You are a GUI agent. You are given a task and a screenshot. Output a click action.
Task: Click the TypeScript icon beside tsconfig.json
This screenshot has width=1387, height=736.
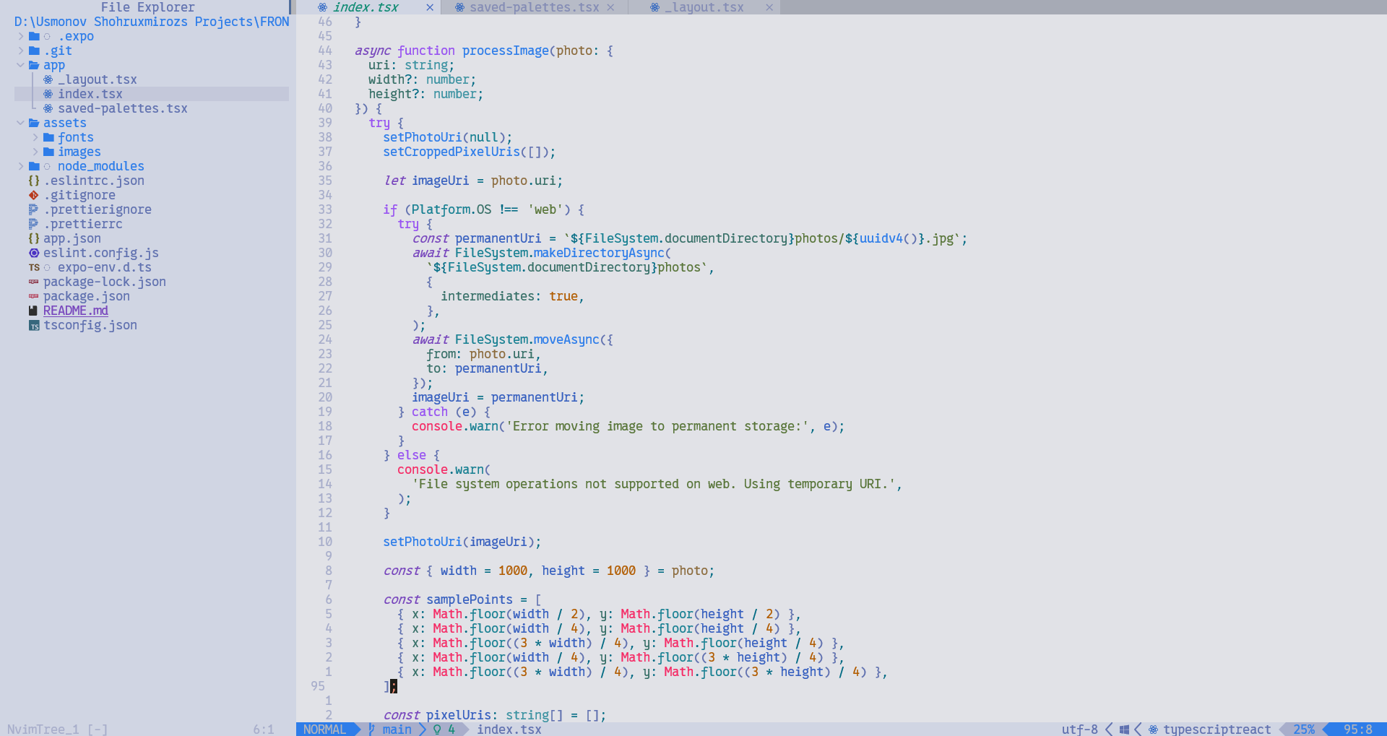click(x=33, y=326)
